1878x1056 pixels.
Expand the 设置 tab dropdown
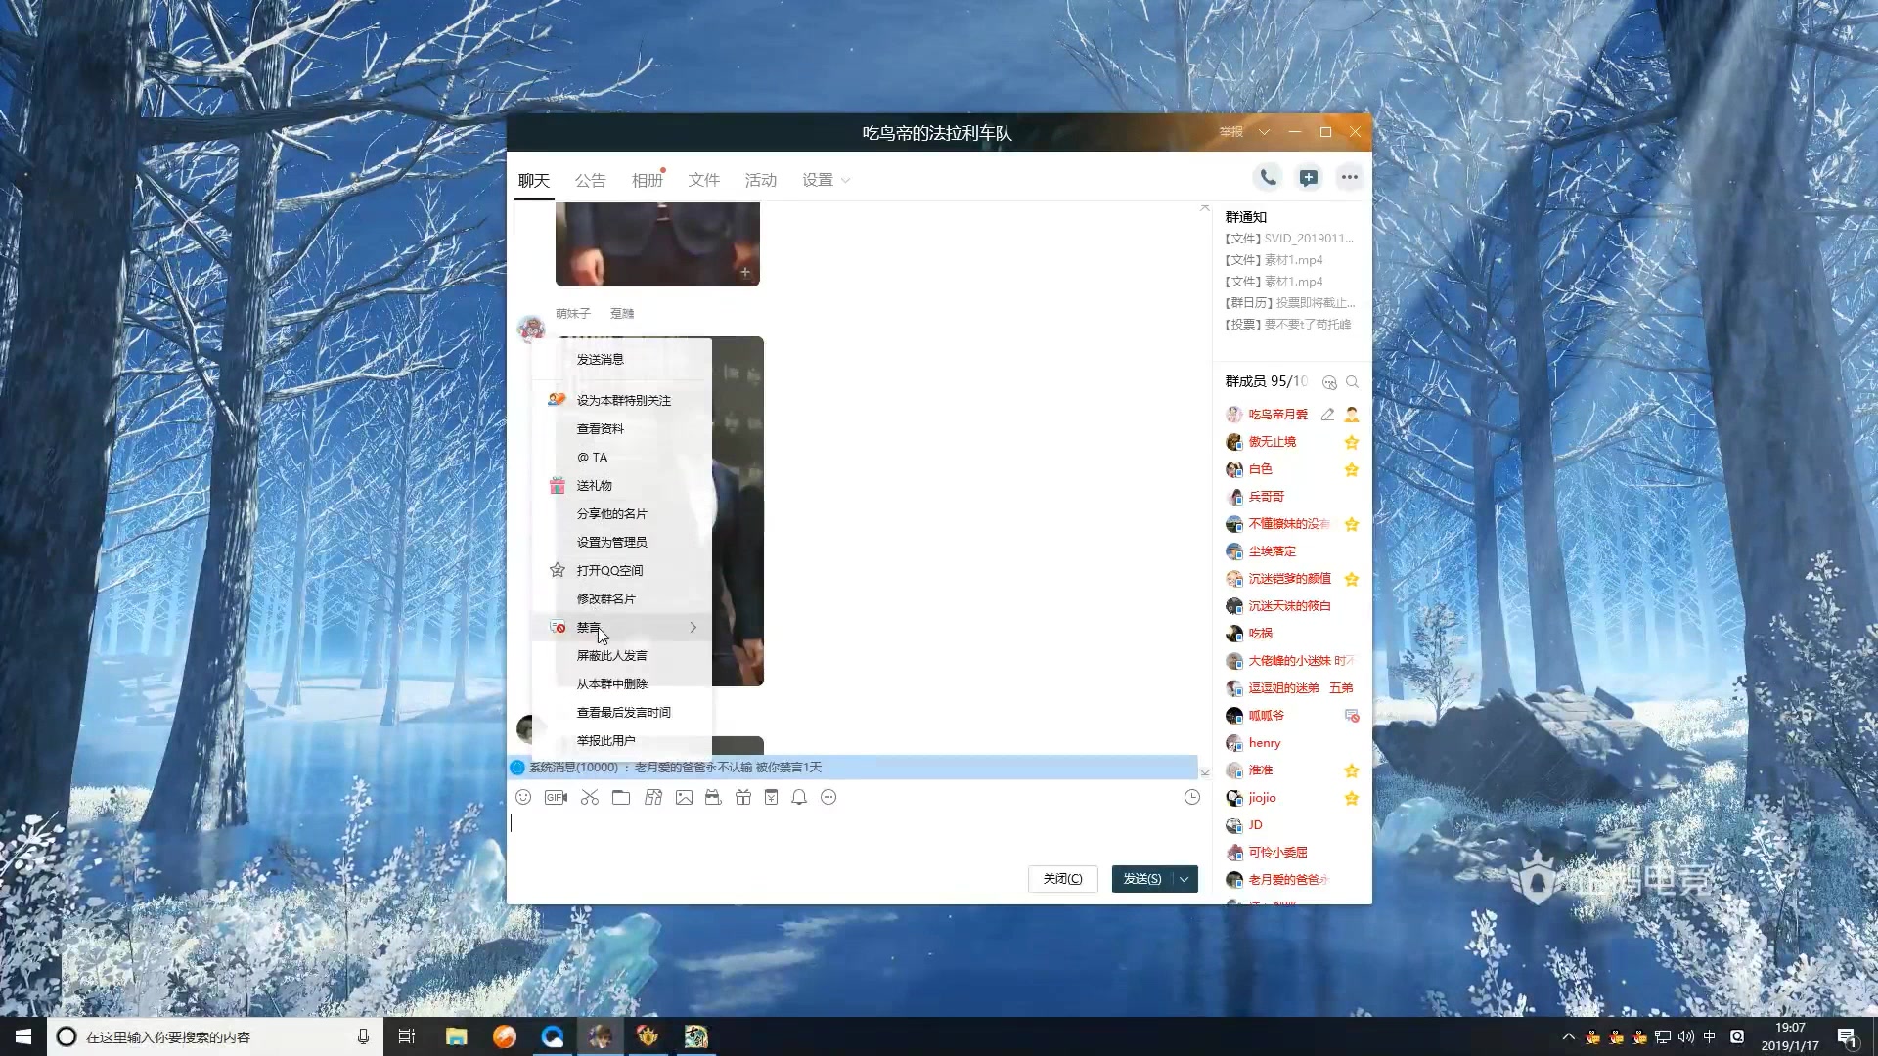tap(846, 180)
